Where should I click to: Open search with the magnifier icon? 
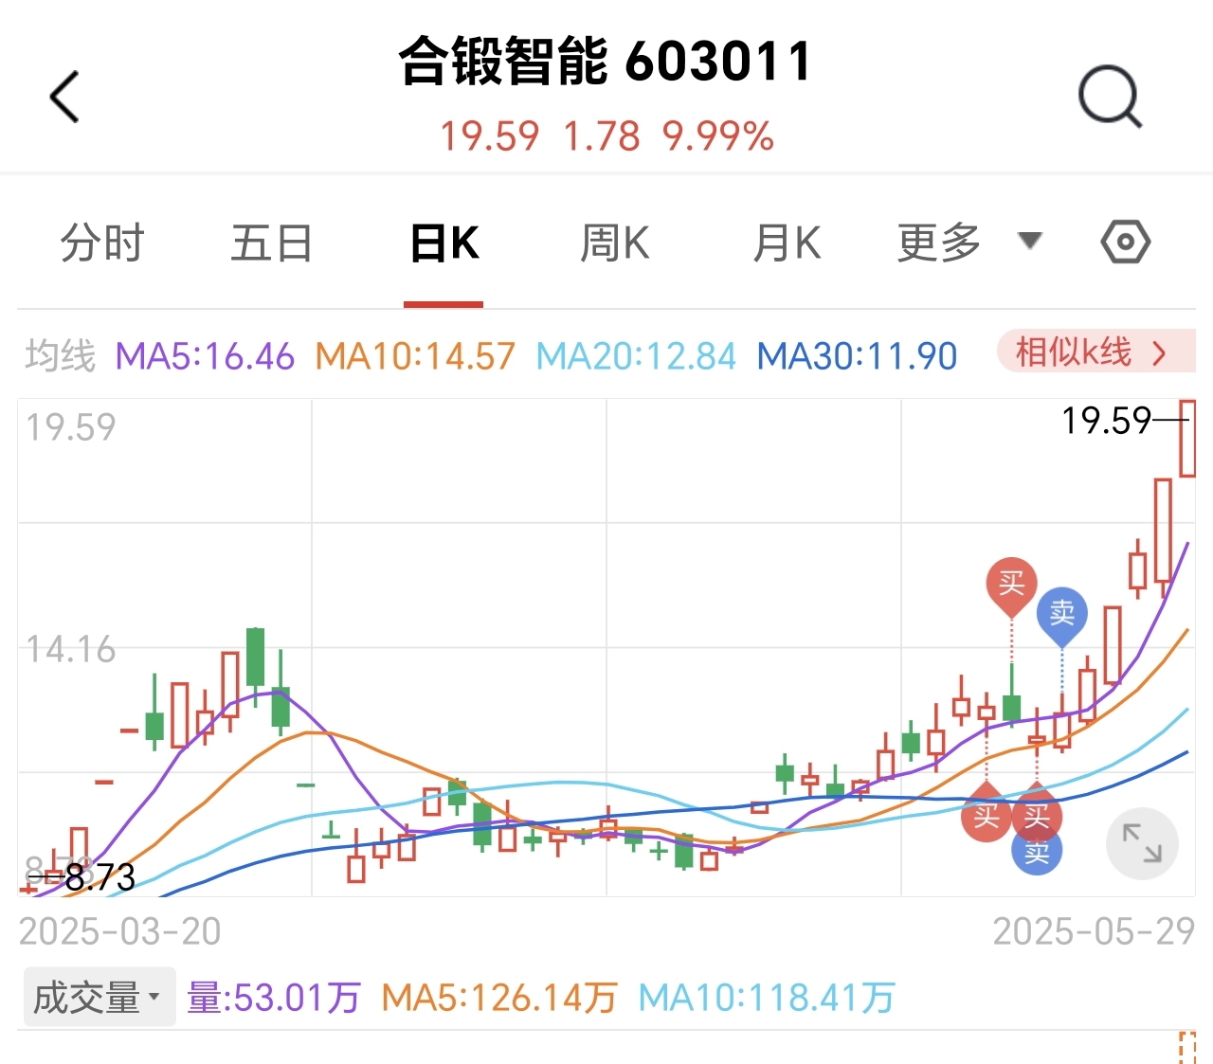point(1110,97)
